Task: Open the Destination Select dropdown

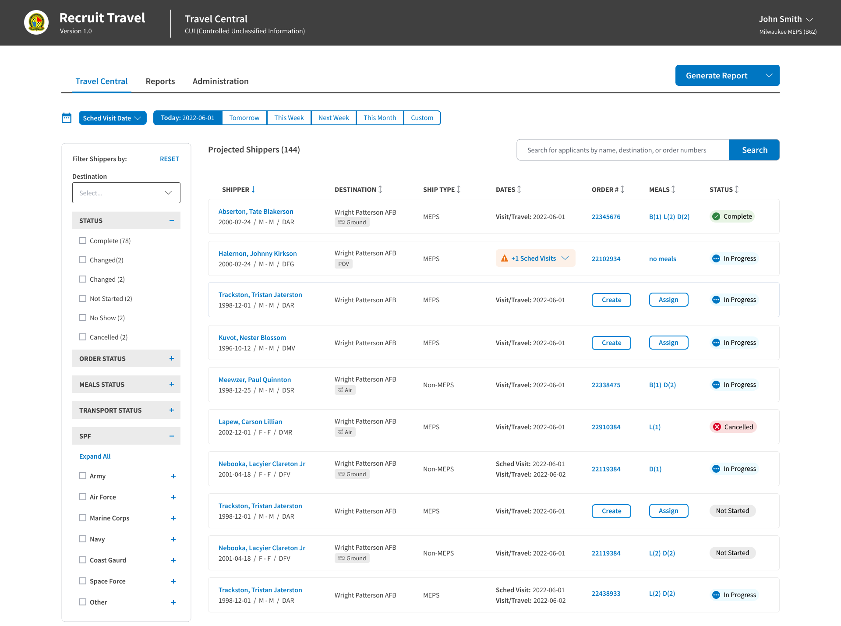Action: click(126, 193)
